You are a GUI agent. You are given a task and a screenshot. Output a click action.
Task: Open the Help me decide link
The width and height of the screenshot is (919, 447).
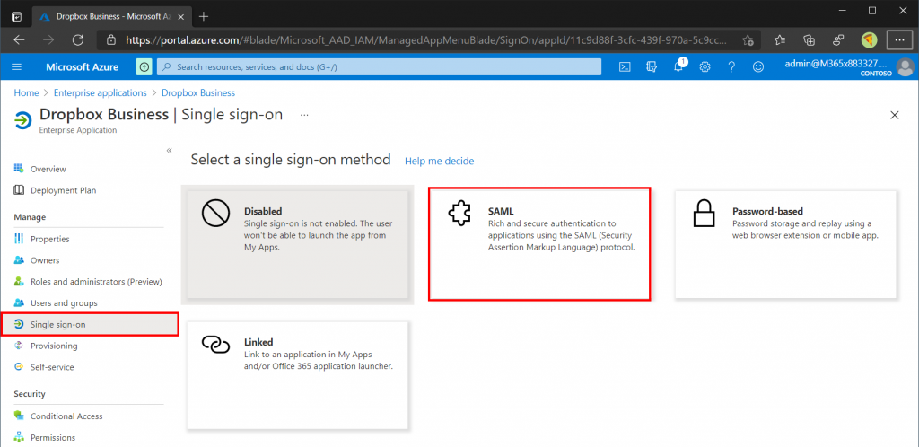(440, 161)
